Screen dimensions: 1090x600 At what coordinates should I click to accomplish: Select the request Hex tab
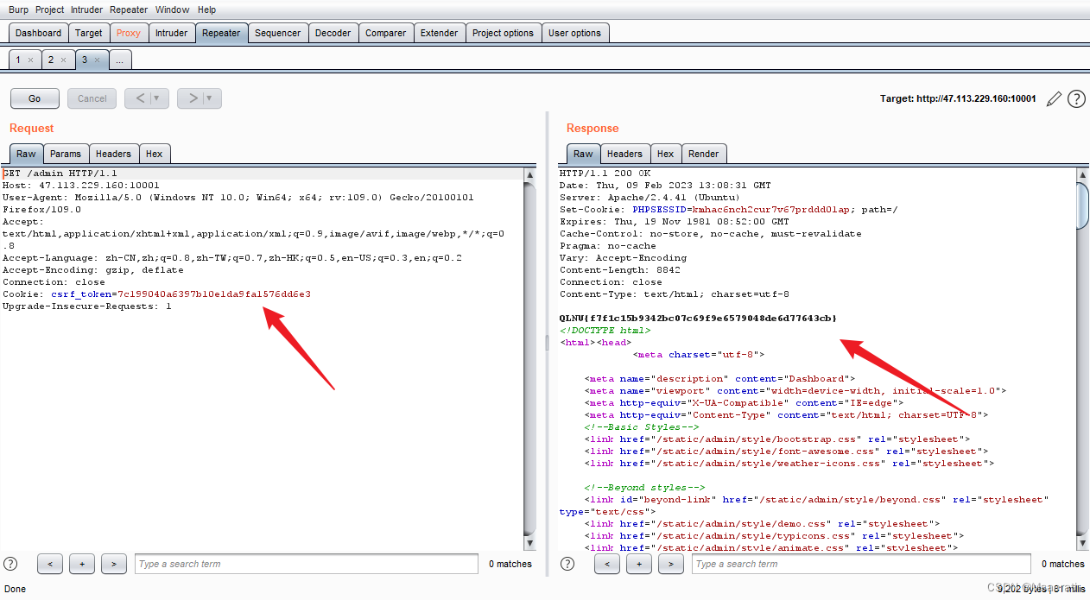pyautogui.click(x=154, y=154)
